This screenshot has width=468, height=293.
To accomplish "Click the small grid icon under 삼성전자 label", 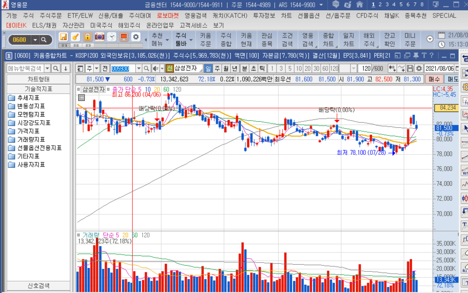I will [82, 98].
